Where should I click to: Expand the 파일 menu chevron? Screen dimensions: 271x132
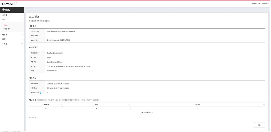click(22, 39)
